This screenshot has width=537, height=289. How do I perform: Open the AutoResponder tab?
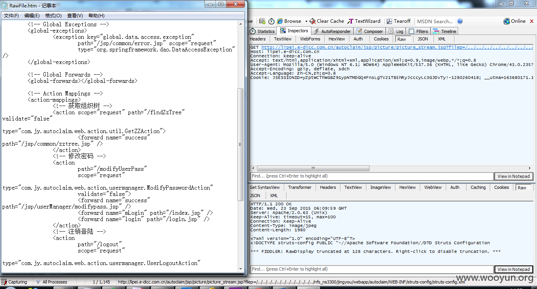tap(332, 31)
